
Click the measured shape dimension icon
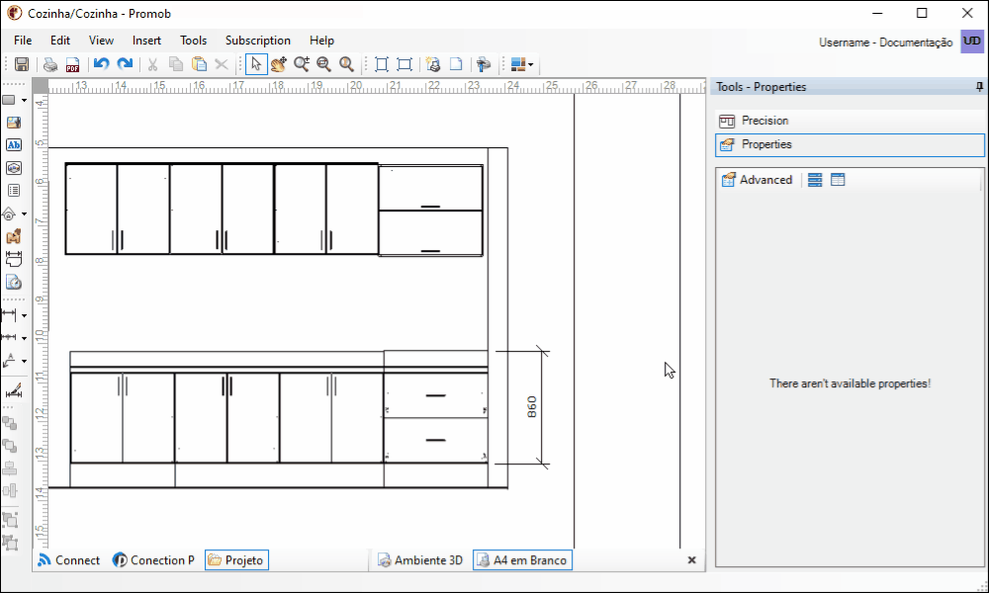coord(13,259)
